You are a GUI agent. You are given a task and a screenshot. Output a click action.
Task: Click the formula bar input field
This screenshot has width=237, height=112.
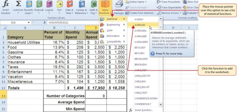73,22
